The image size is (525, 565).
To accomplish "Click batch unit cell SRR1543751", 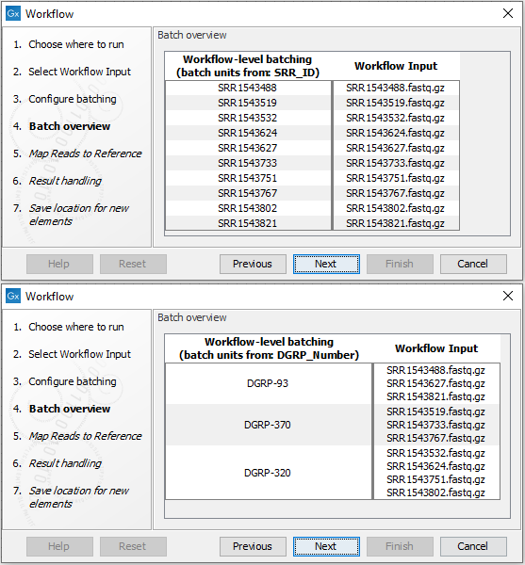I will pyautogui.click(x=248, y=178).
